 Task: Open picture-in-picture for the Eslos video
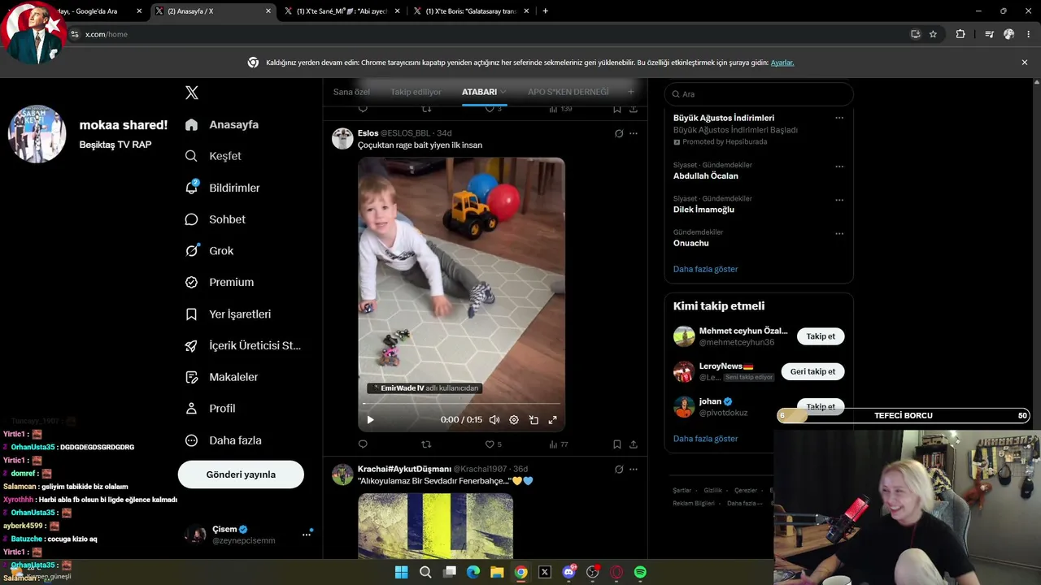(x=534, y=420)
